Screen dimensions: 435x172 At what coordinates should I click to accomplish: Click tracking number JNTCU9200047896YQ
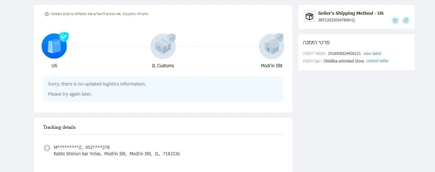tap(336, 20)
